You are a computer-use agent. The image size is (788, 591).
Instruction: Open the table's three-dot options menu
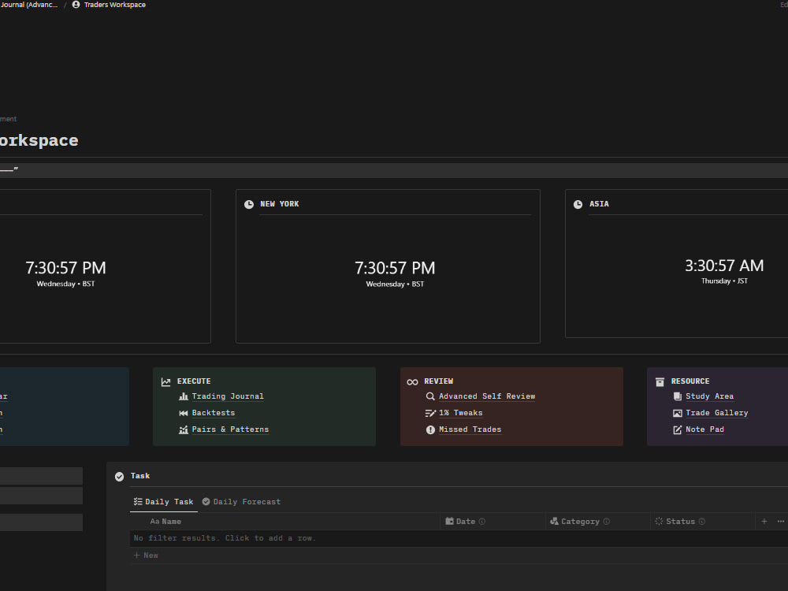click(780, 522)
